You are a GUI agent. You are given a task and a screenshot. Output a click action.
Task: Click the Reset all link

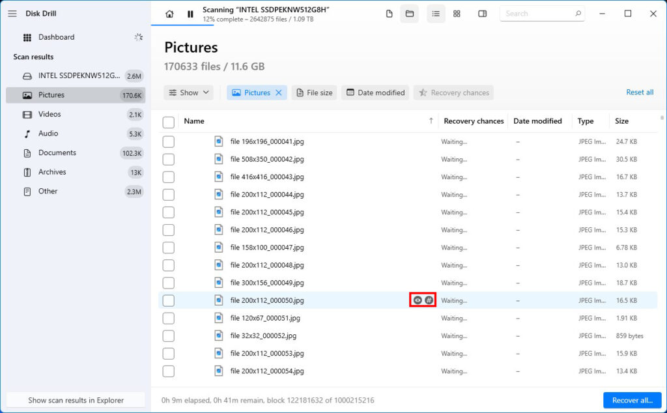coord(639,93)
